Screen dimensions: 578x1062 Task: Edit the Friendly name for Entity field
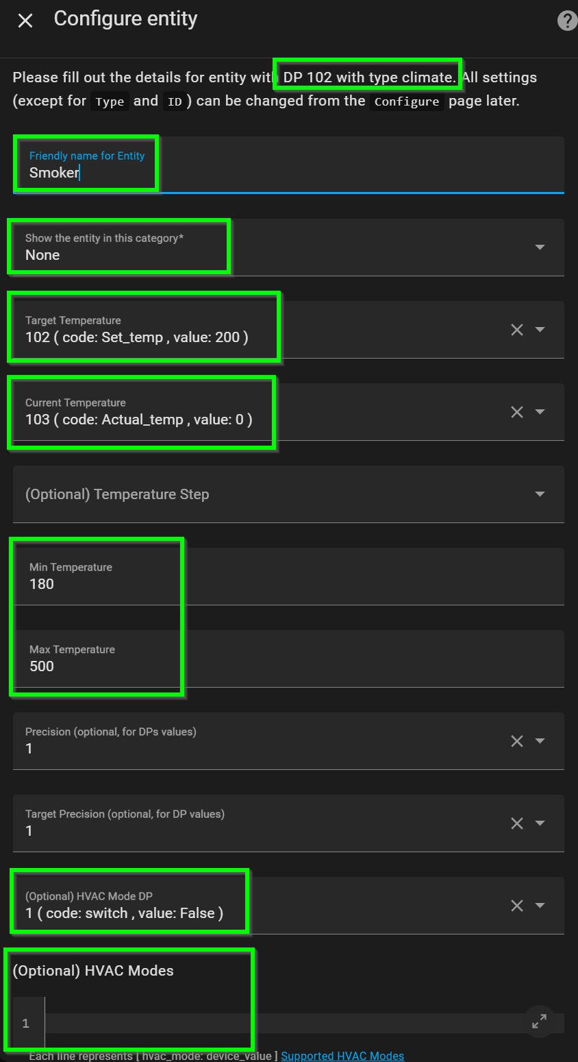click(x=288, y=165)
